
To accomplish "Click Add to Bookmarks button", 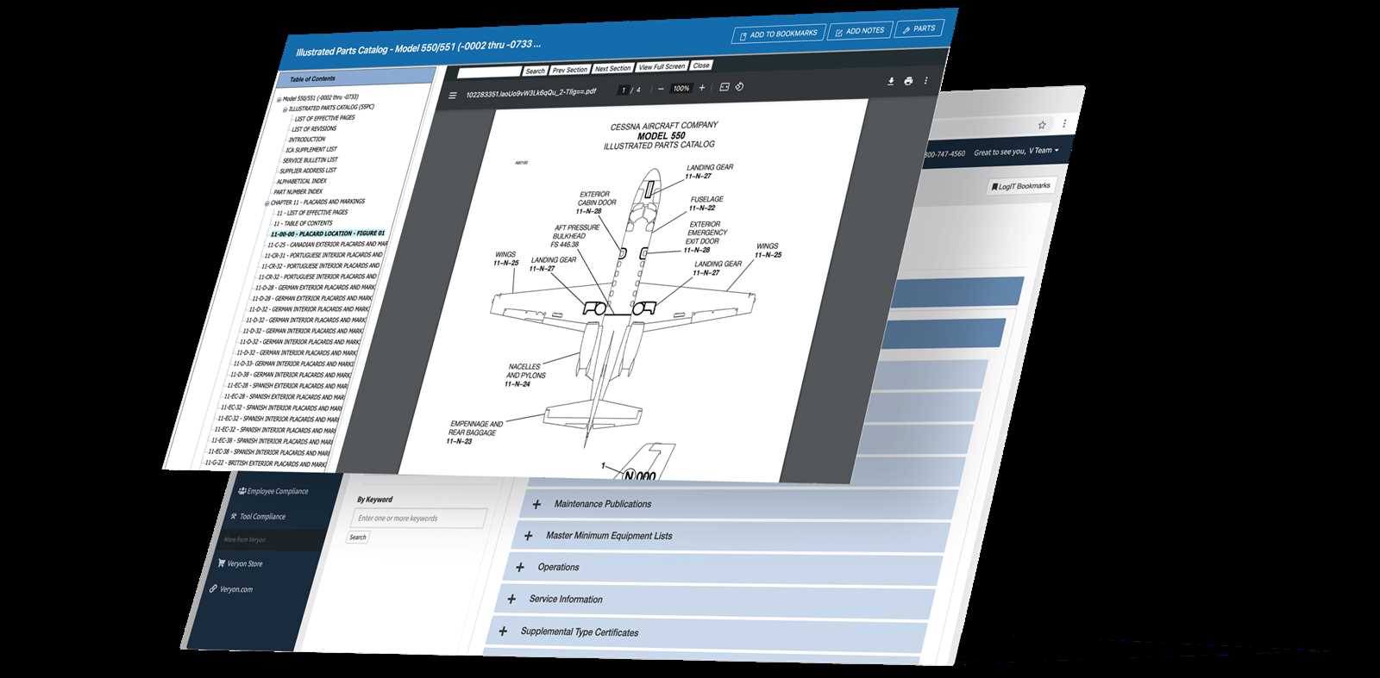I will 779,34.
